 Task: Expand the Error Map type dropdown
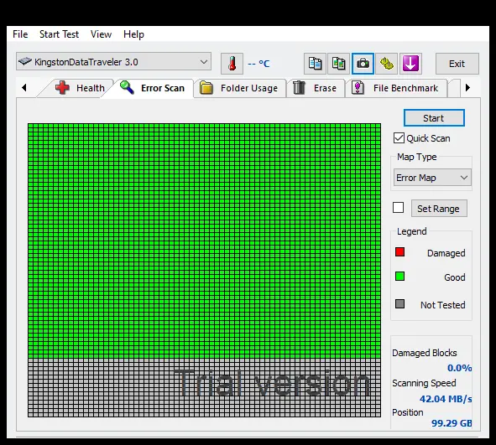[x=432, y=178]
